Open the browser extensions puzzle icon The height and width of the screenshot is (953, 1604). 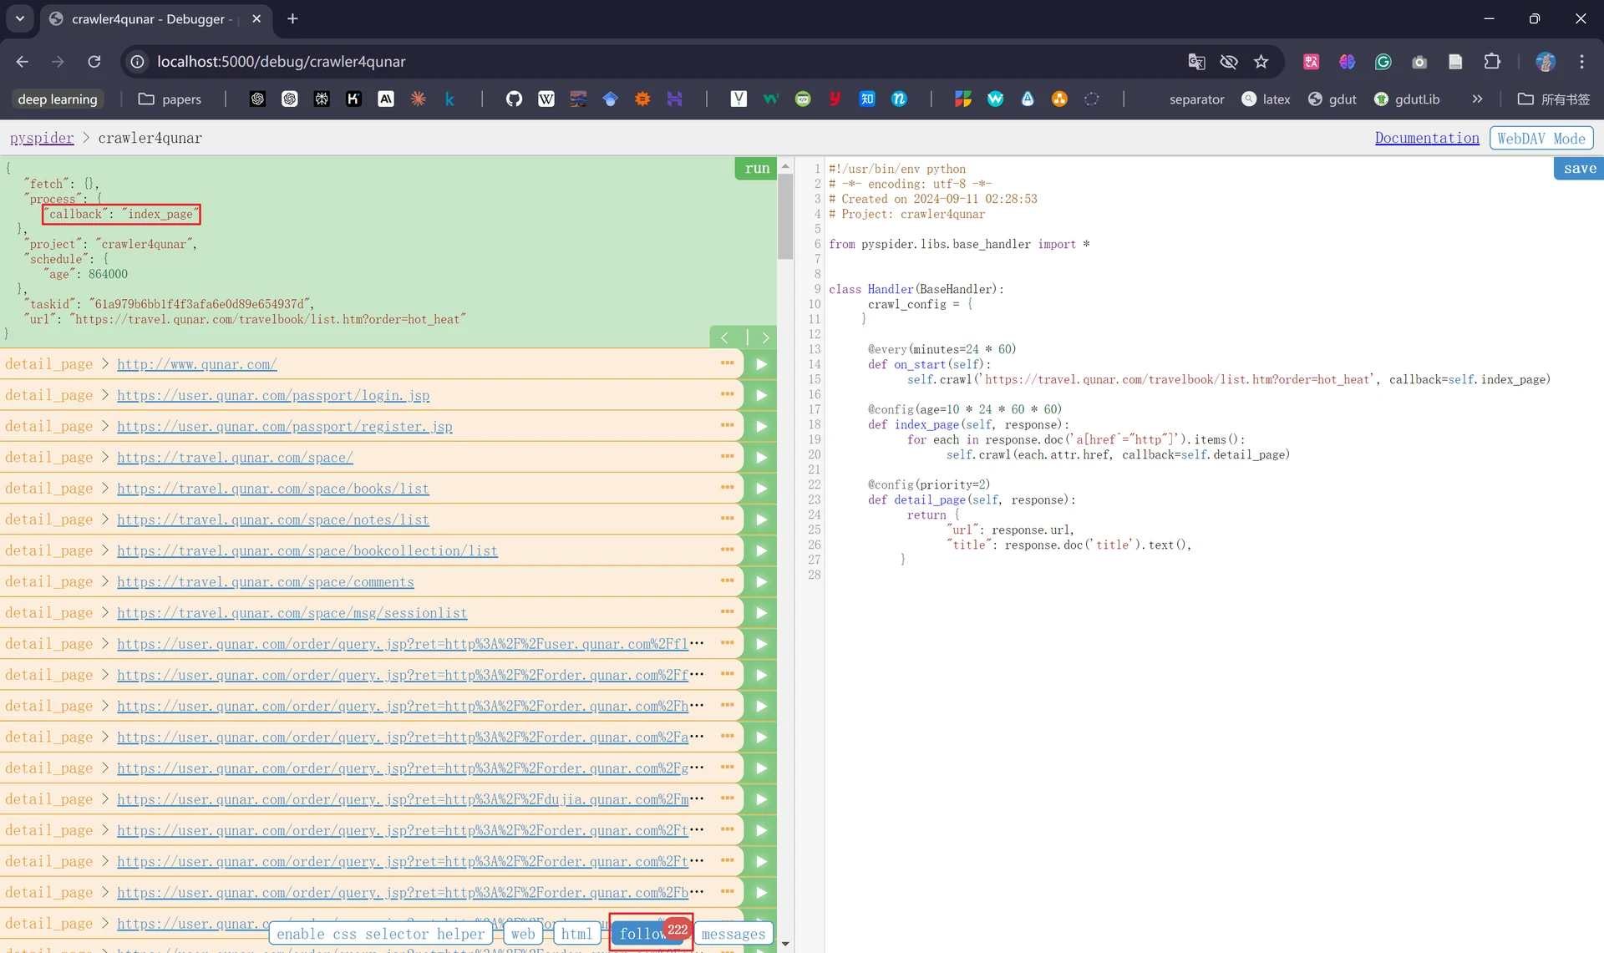point(1492,61)
